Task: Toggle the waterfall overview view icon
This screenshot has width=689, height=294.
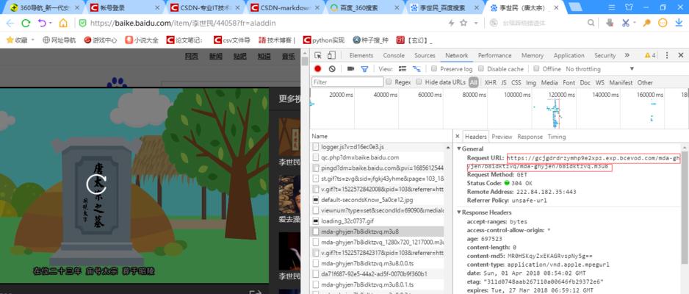Action: coord(416,69)
